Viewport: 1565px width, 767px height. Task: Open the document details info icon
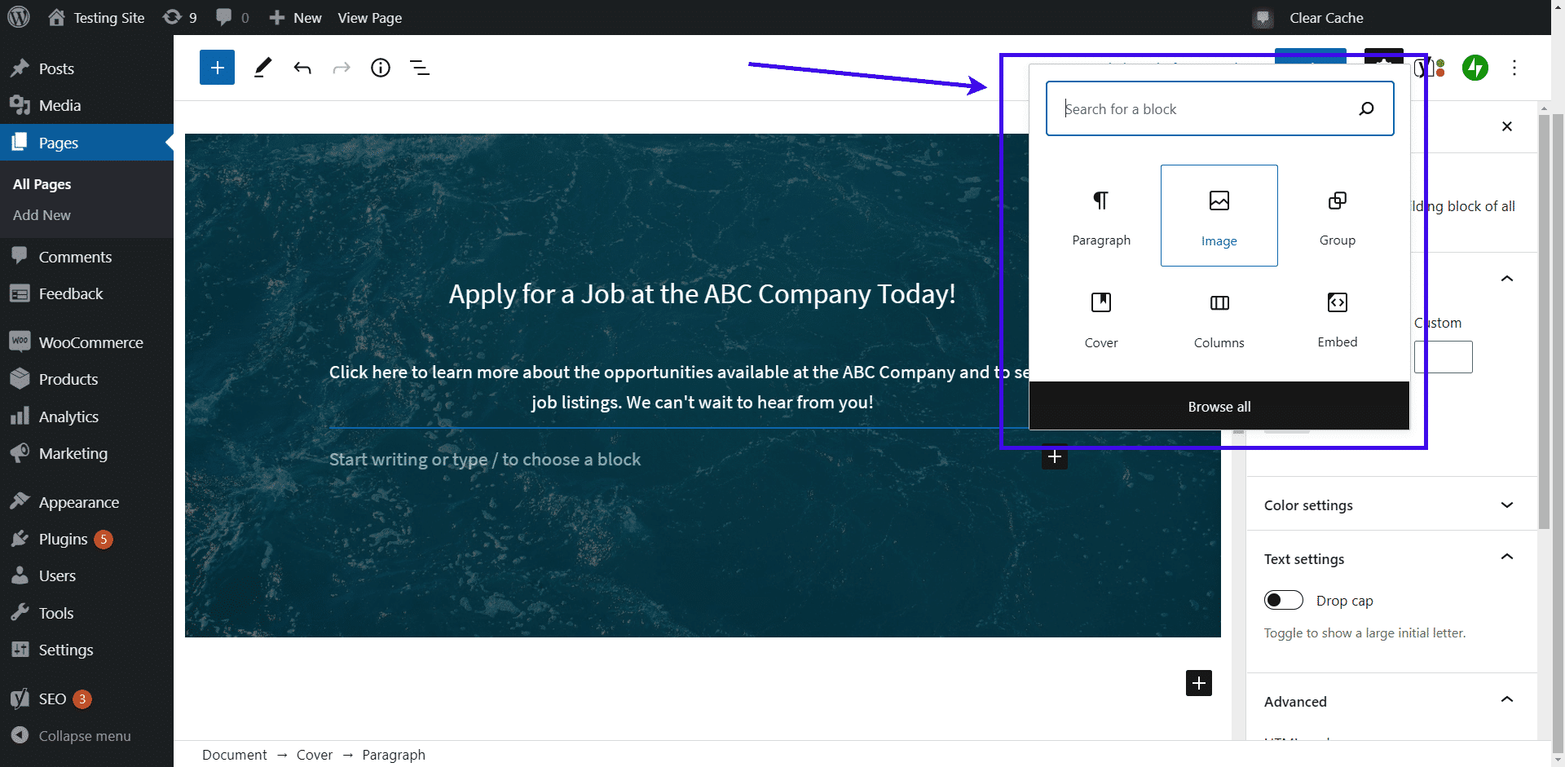pyautogui.click(x=381, y=68)
